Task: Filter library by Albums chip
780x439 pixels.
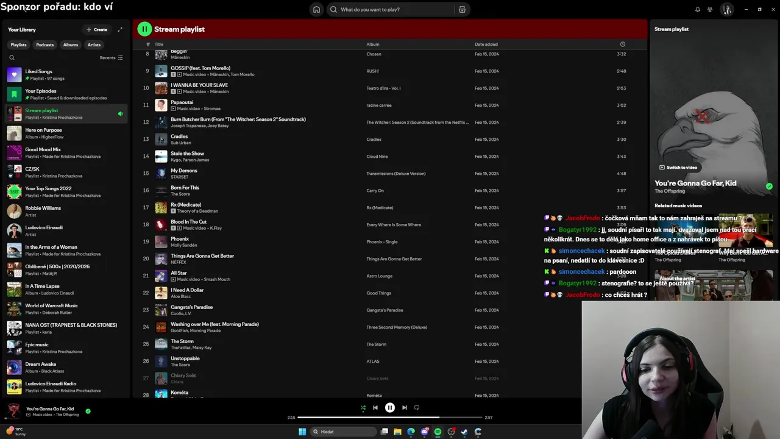Action: pos(71,45)
